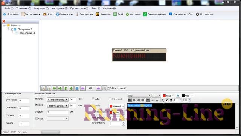Toggle the Pull the threshold checkbox
This screenshot has width=241, height=136.
[x=108, y=88]
